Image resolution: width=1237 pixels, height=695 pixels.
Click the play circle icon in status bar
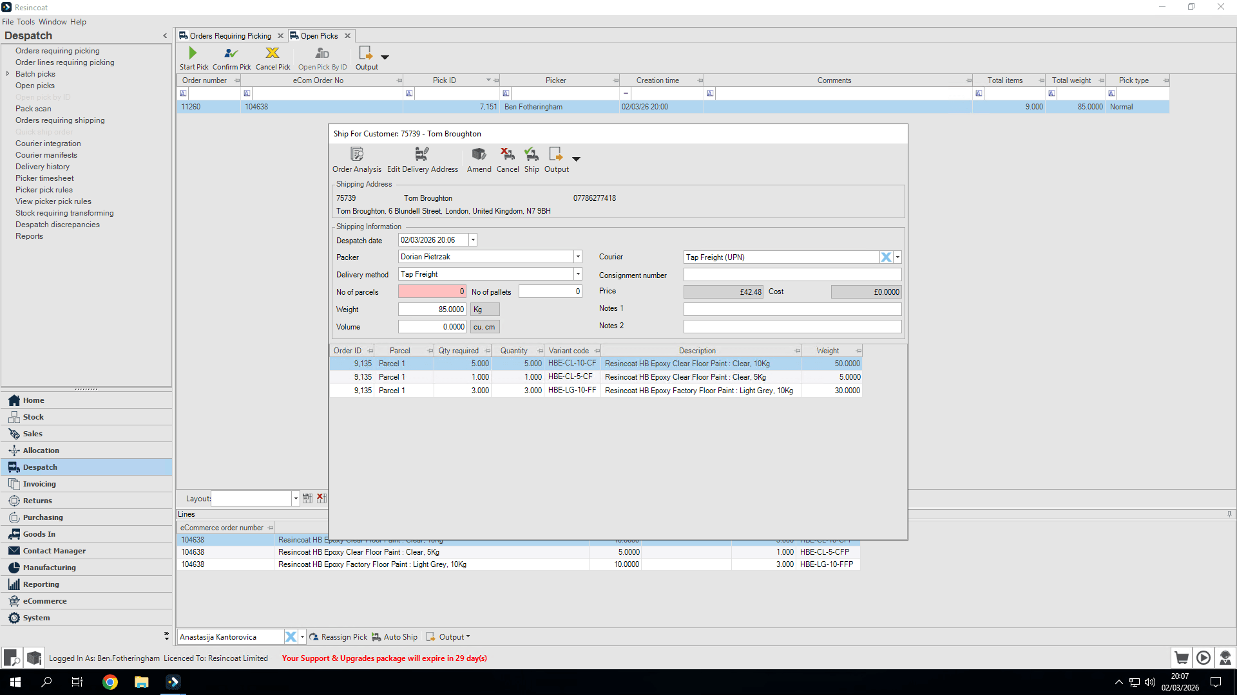coord(1203,658)
